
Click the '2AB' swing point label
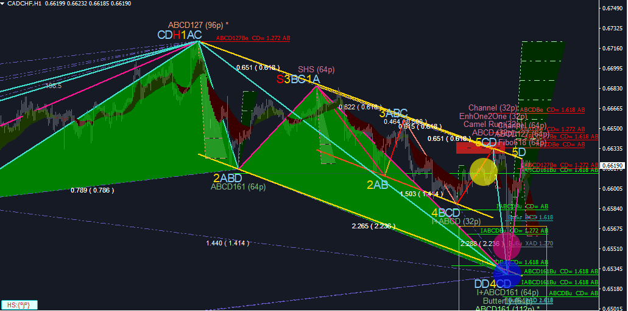pos(377,185)
